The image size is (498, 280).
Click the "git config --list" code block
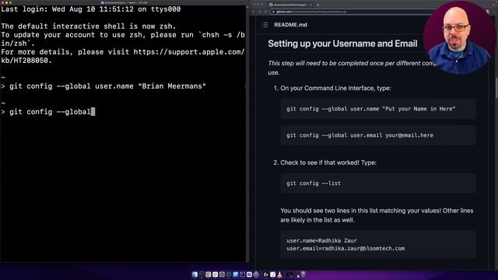tap(378, 184)
